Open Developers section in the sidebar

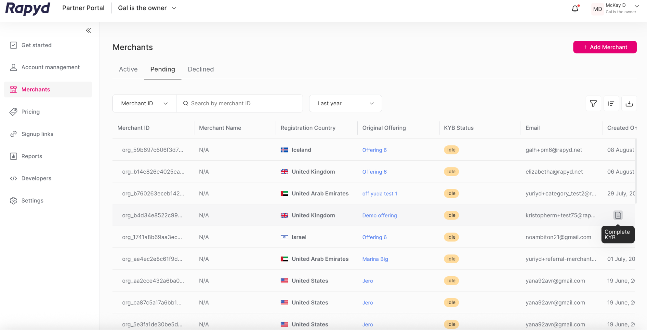[36, 178]
